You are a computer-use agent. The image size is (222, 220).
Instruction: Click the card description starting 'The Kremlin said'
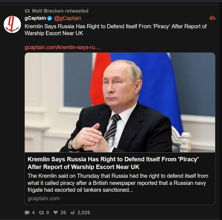click(x=118, y=183)
